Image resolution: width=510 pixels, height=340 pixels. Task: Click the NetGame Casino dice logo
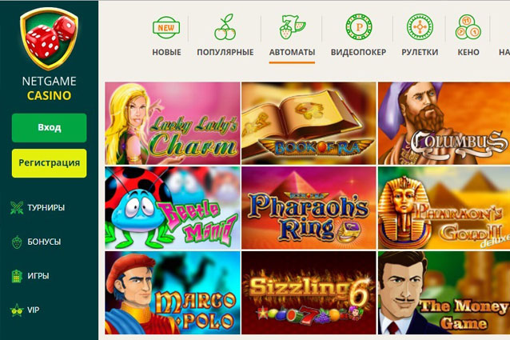[49, 38]
